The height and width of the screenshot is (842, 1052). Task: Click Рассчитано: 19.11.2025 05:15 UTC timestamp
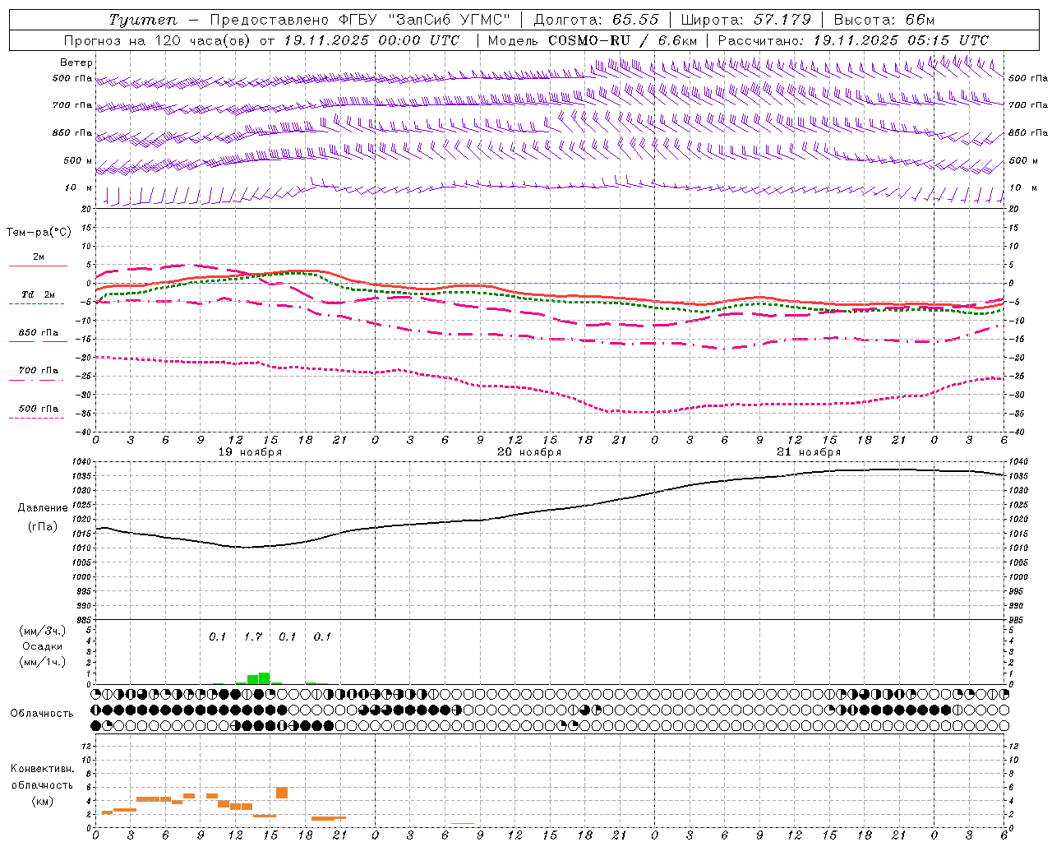click(853, 40)
